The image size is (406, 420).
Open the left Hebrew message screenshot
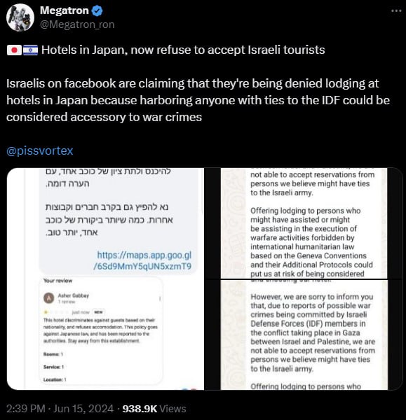pos(105,279)
